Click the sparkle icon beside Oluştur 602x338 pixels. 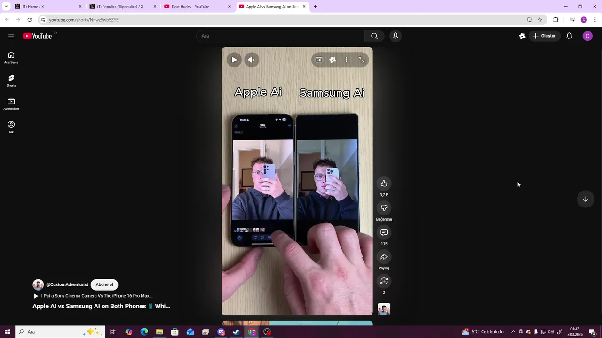(522, 36)
